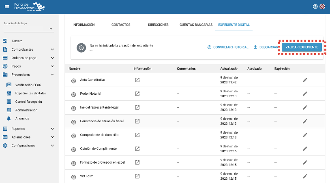Open the user avatar in header
This screenshot has width=330, height=183.
point(322,7)
